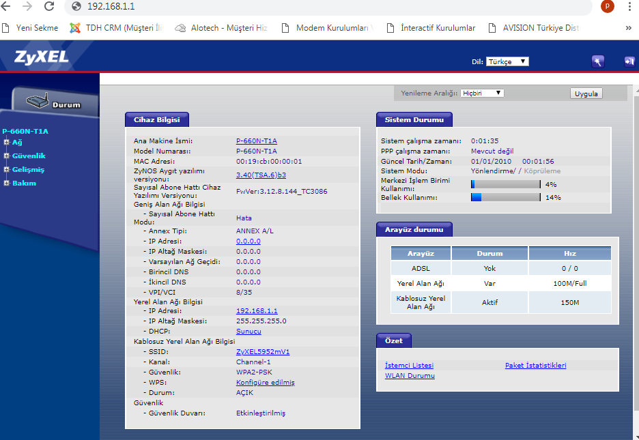Viewport: 639px width, 440px height.
Task: Open the Sistem Durumu tab
Action: tap(414, 119)
